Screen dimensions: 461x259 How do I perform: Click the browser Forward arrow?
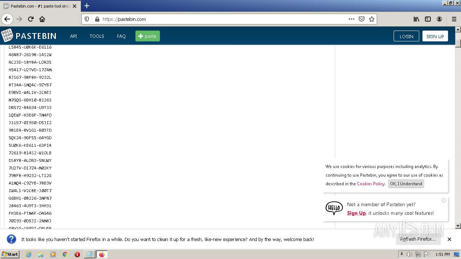click(x=19, y=19)
